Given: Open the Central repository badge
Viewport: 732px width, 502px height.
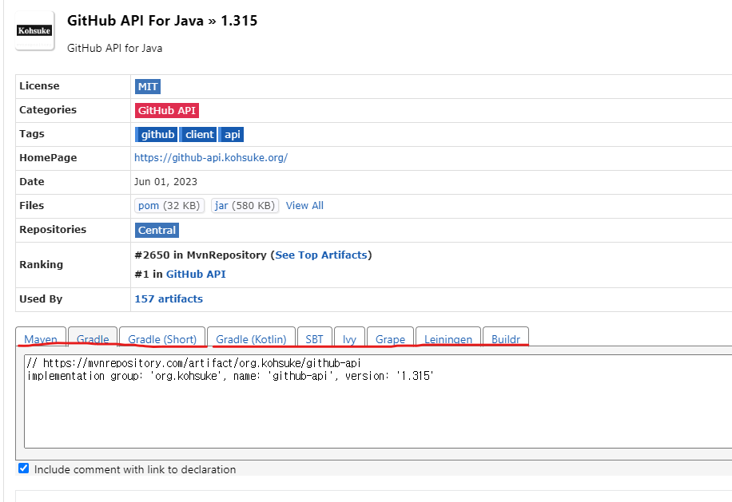Looking at the screenshot, I should click(x=157, y=231).
